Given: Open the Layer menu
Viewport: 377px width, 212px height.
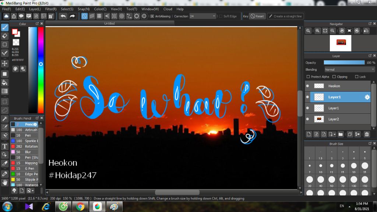Looking at the screenshot, I should click(x=35, y=9).
